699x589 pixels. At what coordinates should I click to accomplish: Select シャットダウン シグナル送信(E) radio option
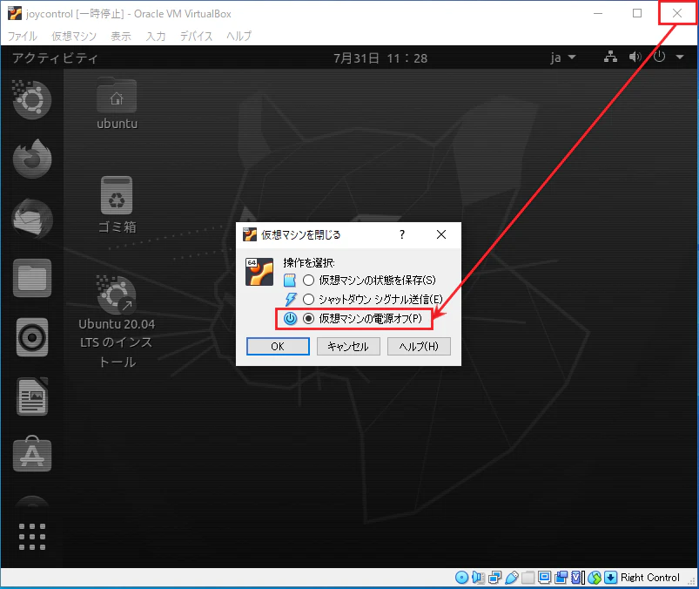tap(308, 299)
